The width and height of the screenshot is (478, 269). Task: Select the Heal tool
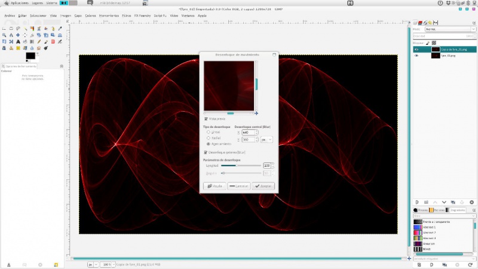point(18,48)
